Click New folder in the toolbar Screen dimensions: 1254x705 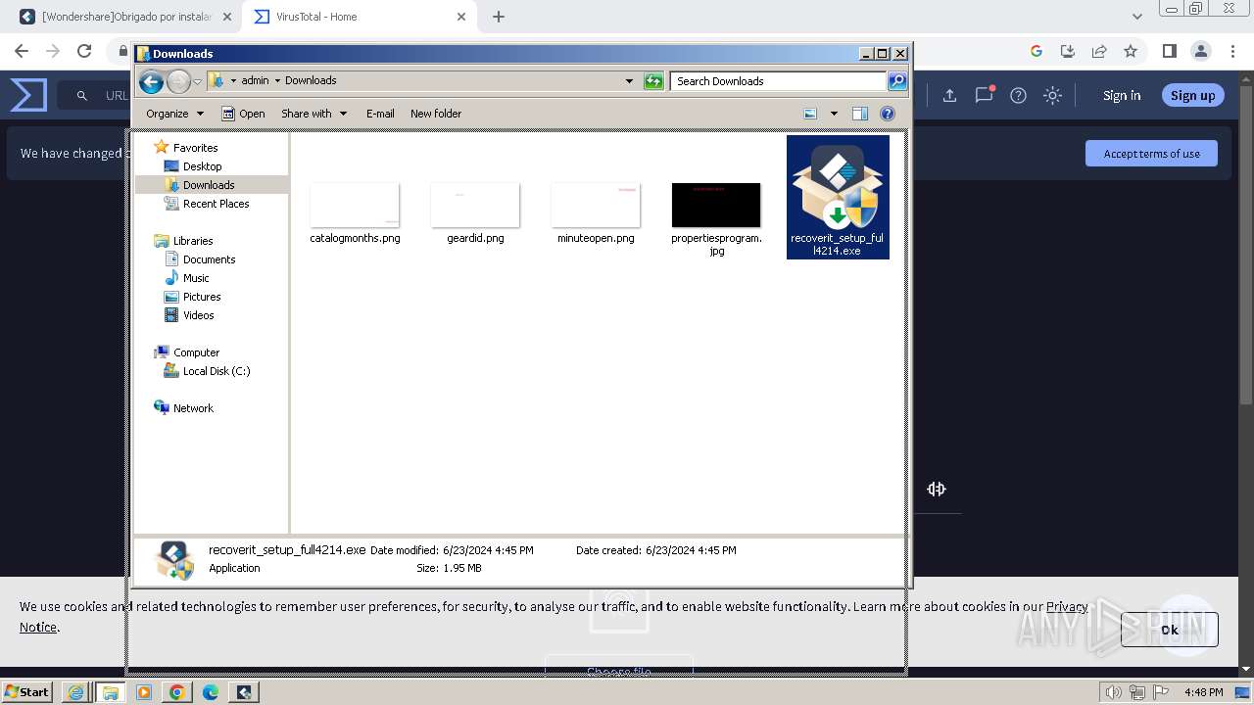(x=436, y=114)
